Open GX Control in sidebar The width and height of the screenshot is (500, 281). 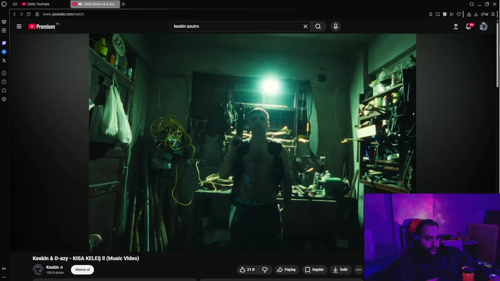point(4,22)
